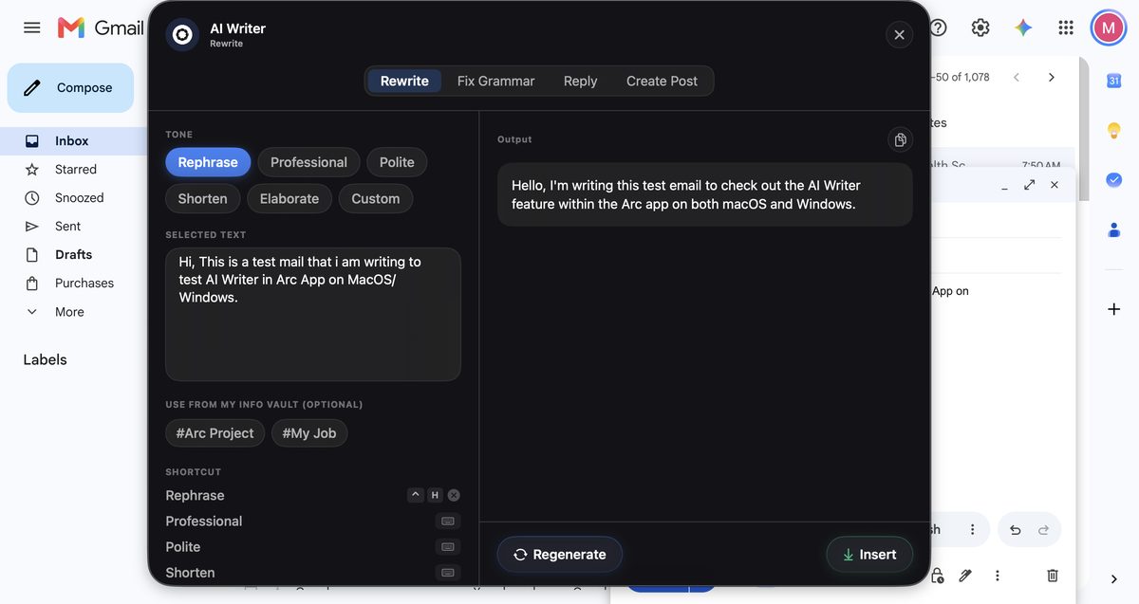
Task: Open the Starred folder
Action: tap(76, 169)
